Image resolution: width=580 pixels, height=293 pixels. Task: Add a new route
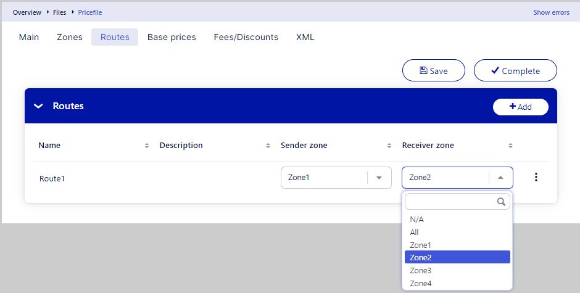[x=521, y=107]
